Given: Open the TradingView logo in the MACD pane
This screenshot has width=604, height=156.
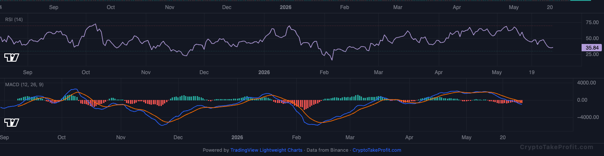Looking at the screenshot, I should tap(12, 123).
